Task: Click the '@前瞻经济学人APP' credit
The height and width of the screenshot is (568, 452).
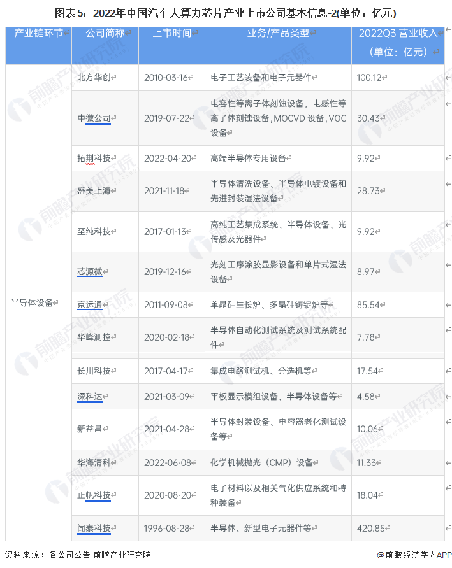Action: [x=414, y=555]
